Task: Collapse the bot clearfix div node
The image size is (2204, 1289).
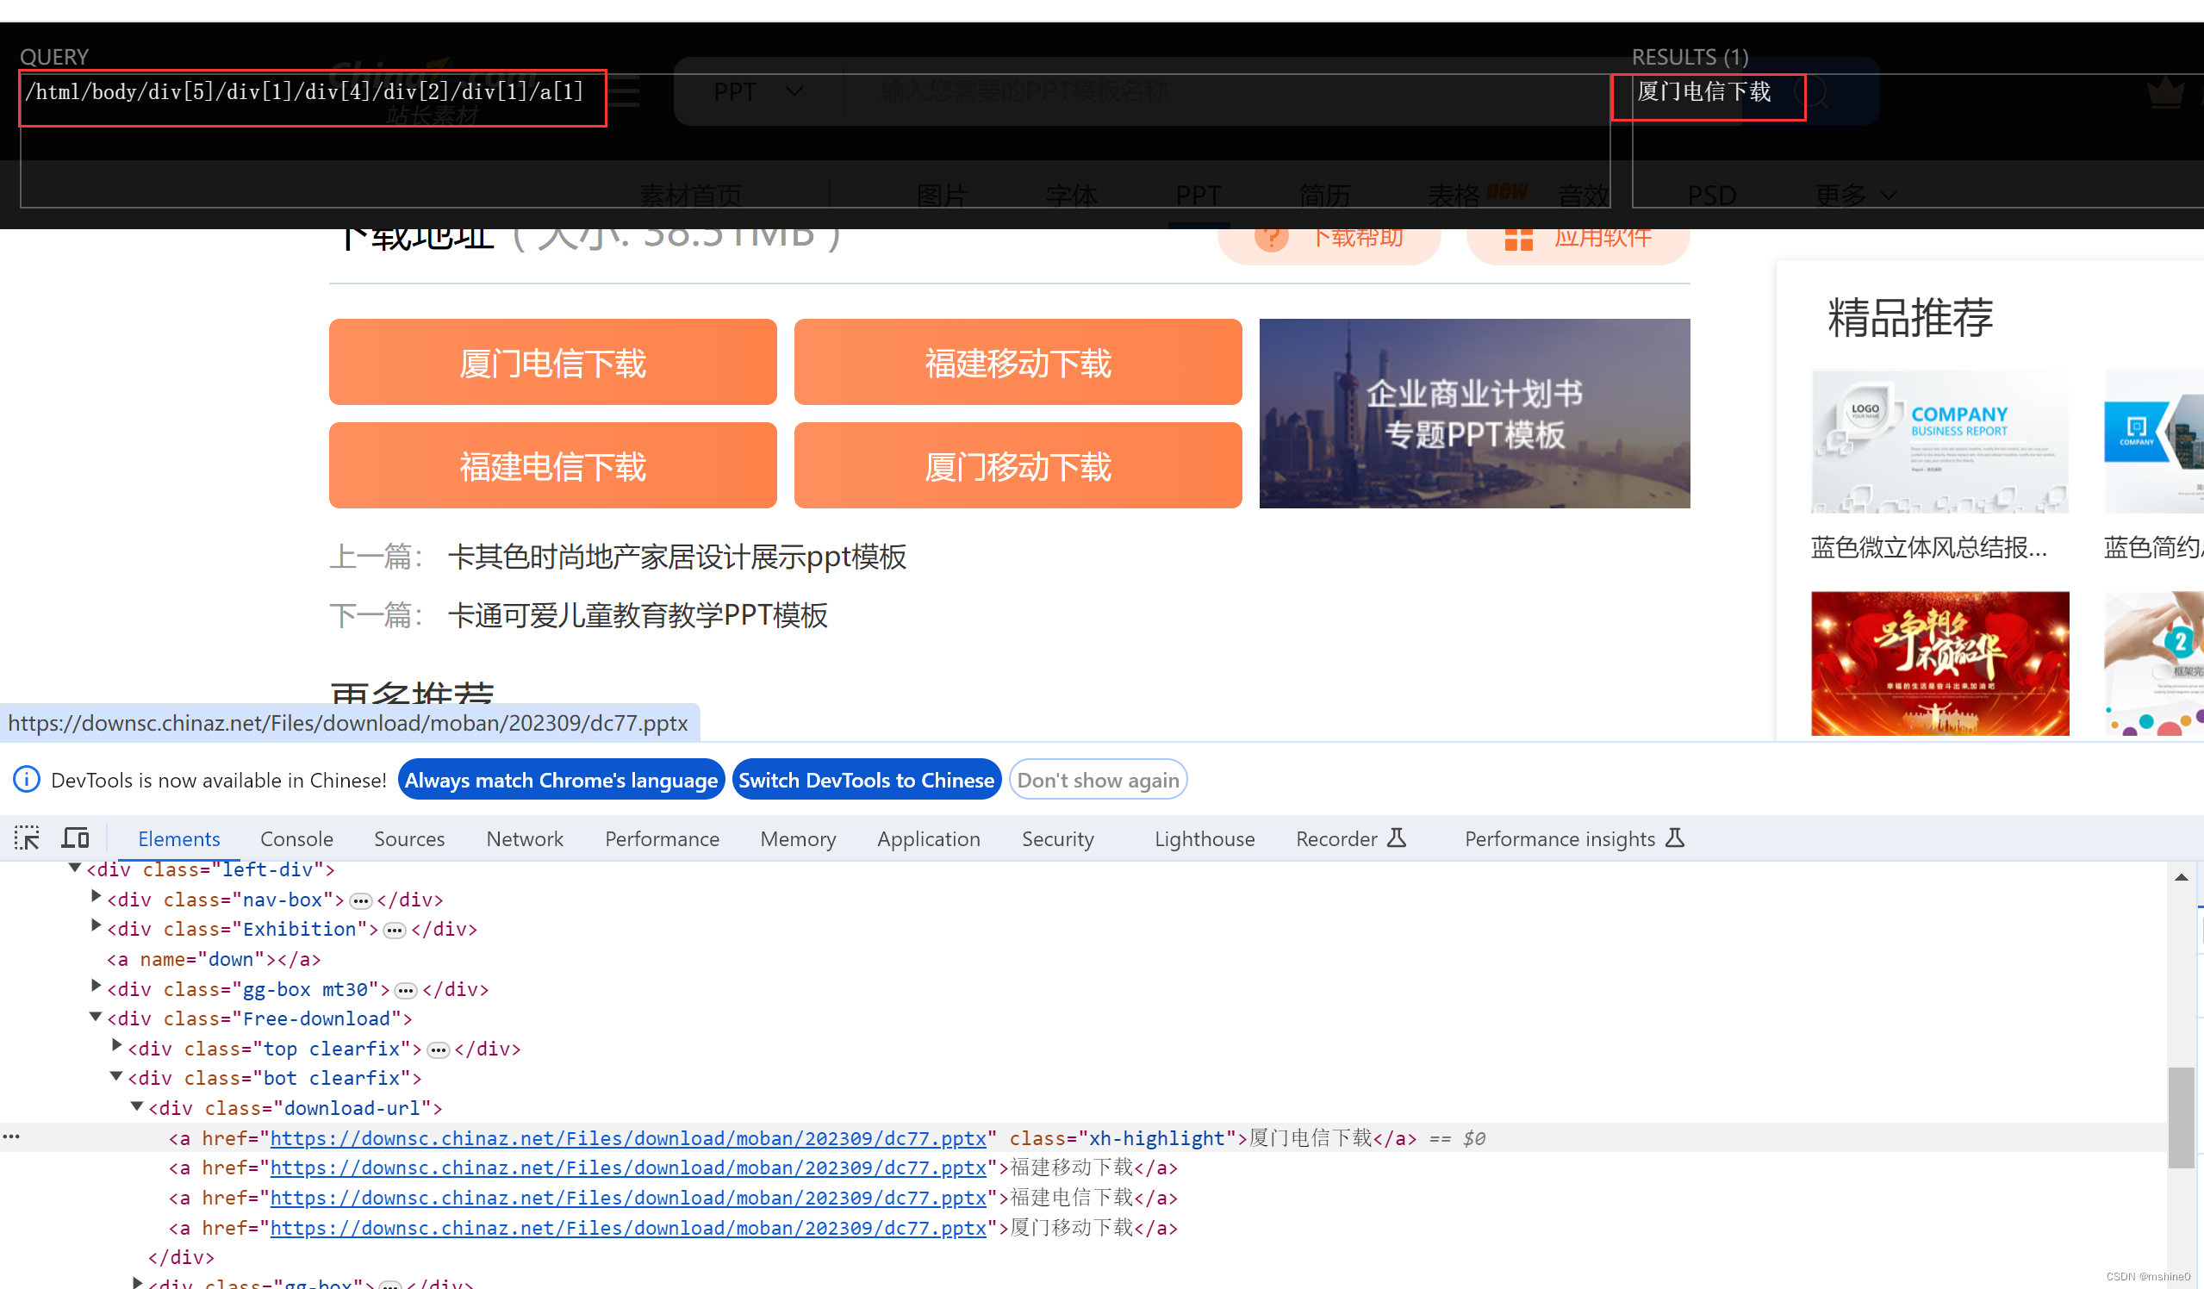Action: pyautogui.click(x=116, y=1075)
